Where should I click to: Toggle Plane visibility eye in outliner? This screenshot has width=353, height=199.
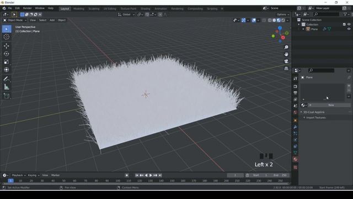349,29
